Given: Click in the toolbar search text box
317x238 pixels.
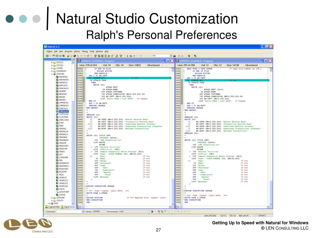Looking at the screenshot, I should pos(161,56).
